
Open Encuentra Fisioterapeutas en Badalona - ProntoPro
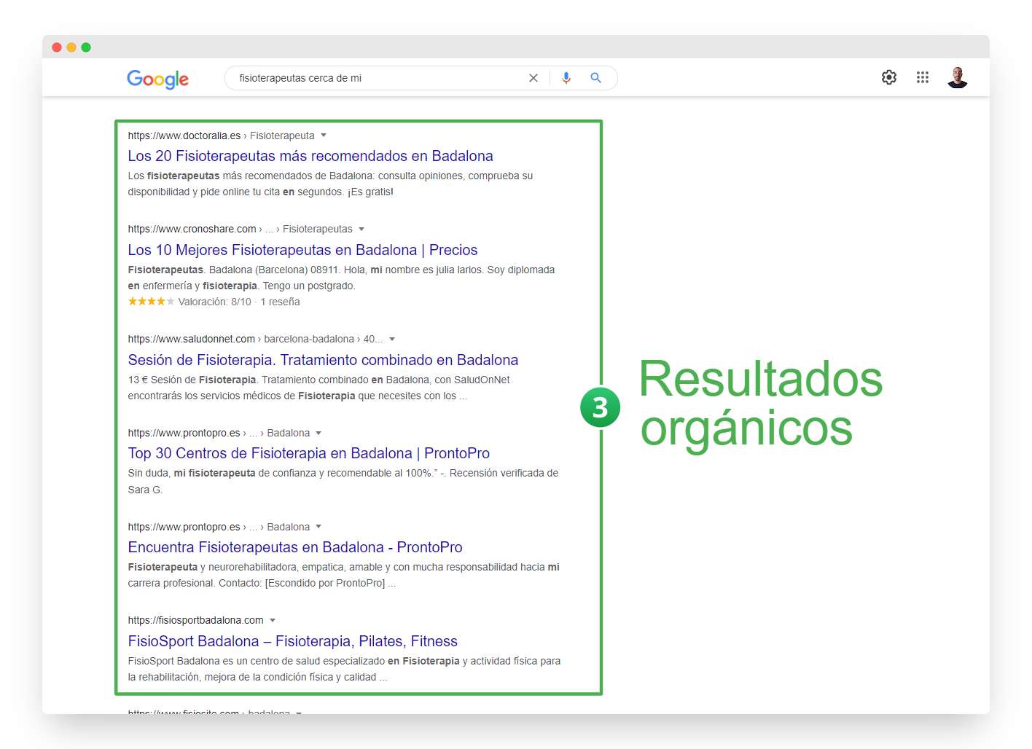(x=295, y=547)
